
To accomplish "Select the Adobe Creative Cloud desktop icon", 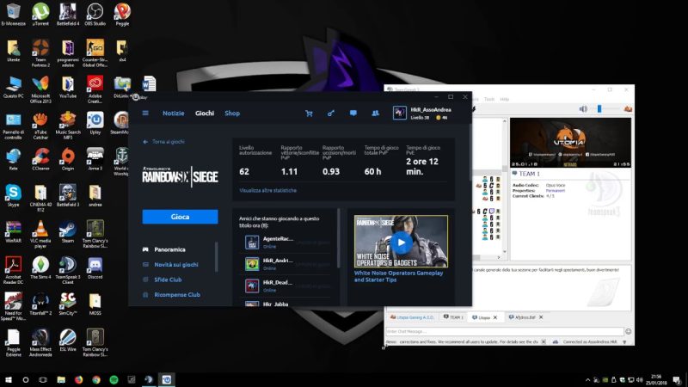I will point(95,89).
